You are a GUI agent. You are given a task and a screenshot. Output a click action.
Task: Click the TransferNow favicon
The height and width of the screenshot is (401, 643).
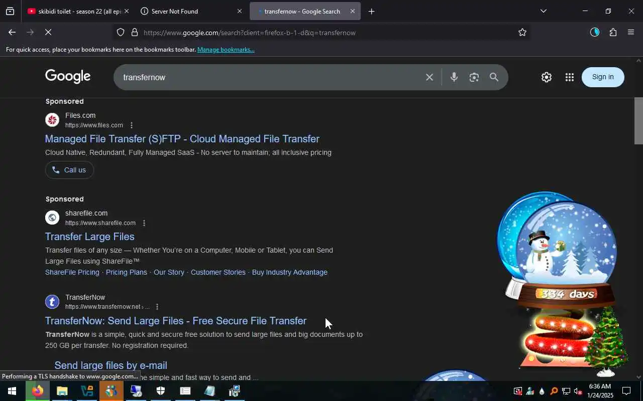click(52, 302)
